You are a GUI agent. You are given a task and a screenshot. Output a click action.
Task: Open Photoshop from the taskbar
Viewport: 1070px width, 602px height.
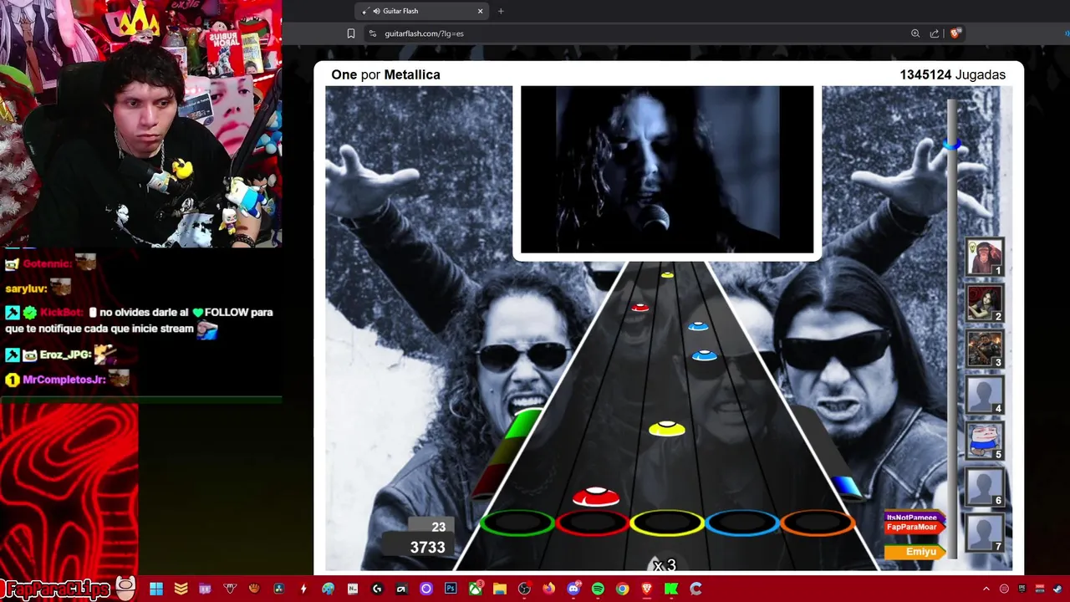[451, 589]
